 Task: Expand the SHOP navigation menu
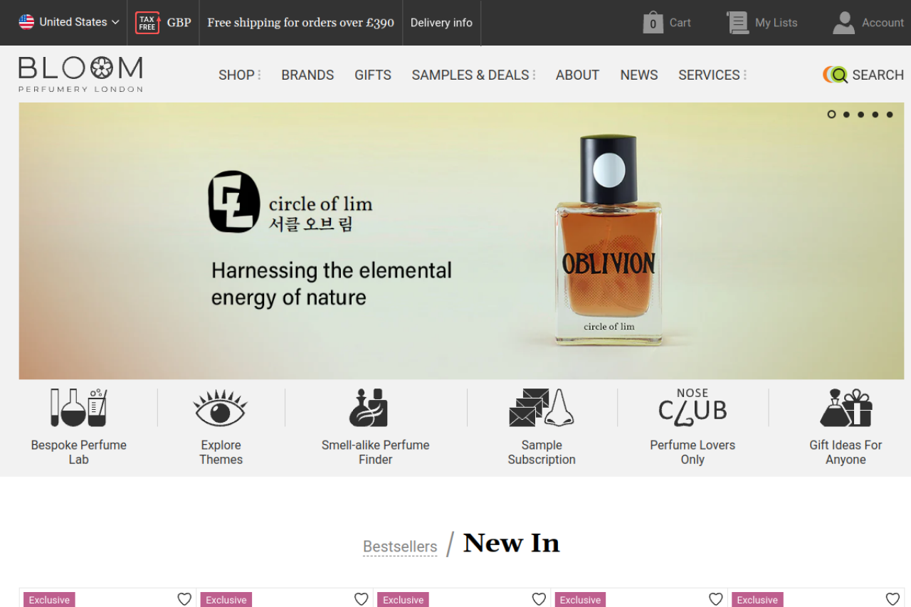pyautogui.click(x=239, y=75)
